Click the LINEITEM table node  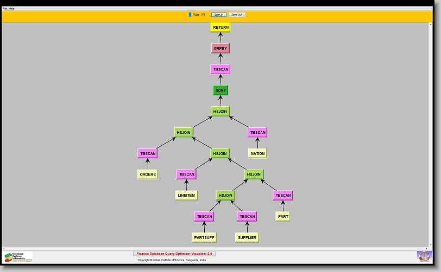[x=186, y=195]
